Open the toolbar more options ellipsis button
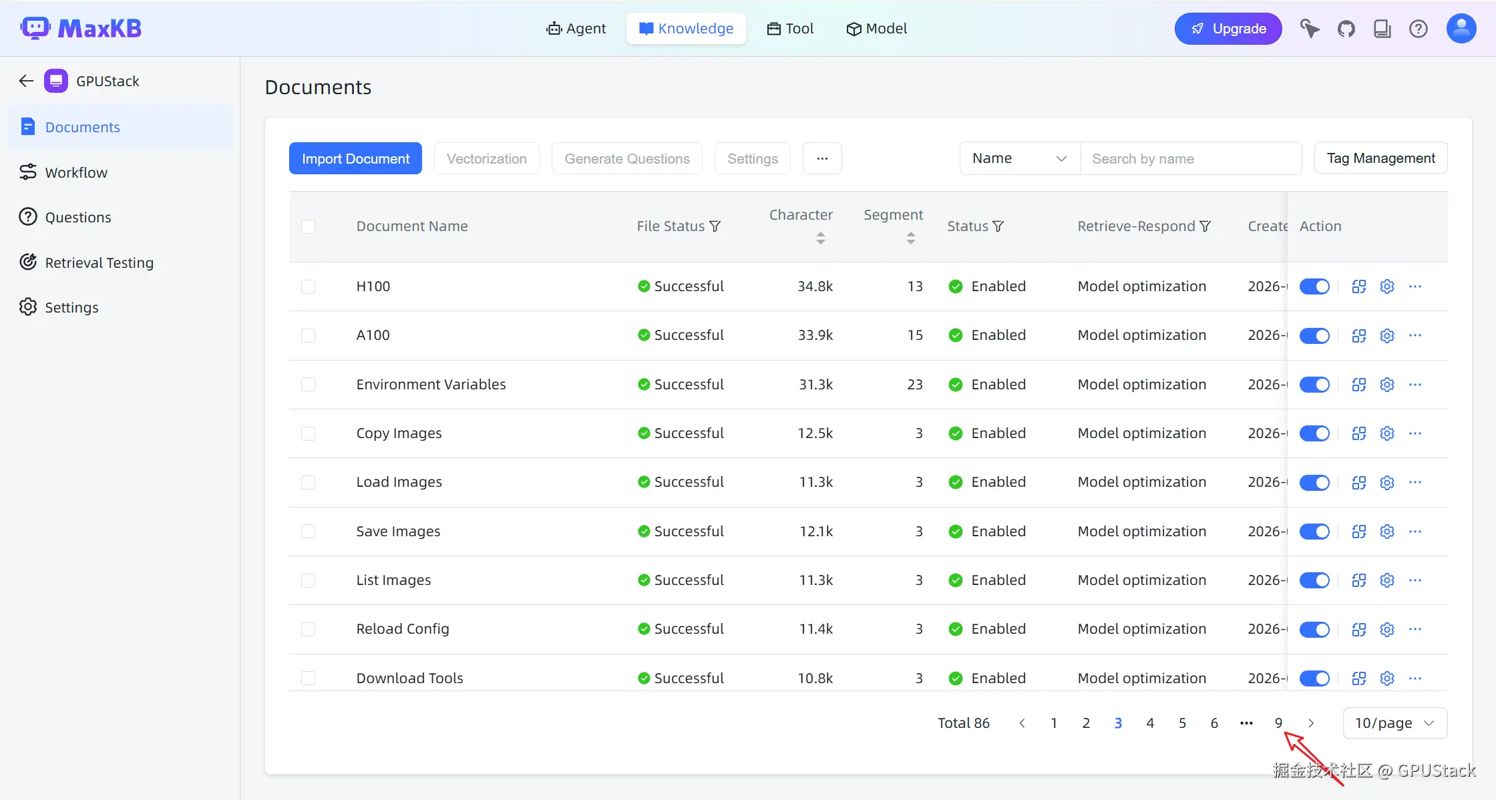 tap(821, 158)
